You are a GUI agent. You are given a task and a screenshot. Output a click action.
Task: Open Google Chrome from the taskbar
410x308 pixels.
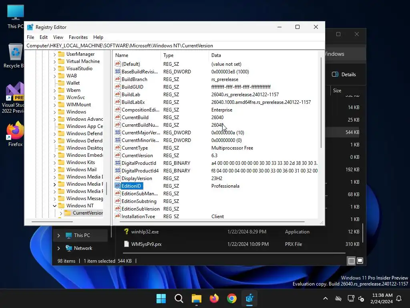pos(232,298)
